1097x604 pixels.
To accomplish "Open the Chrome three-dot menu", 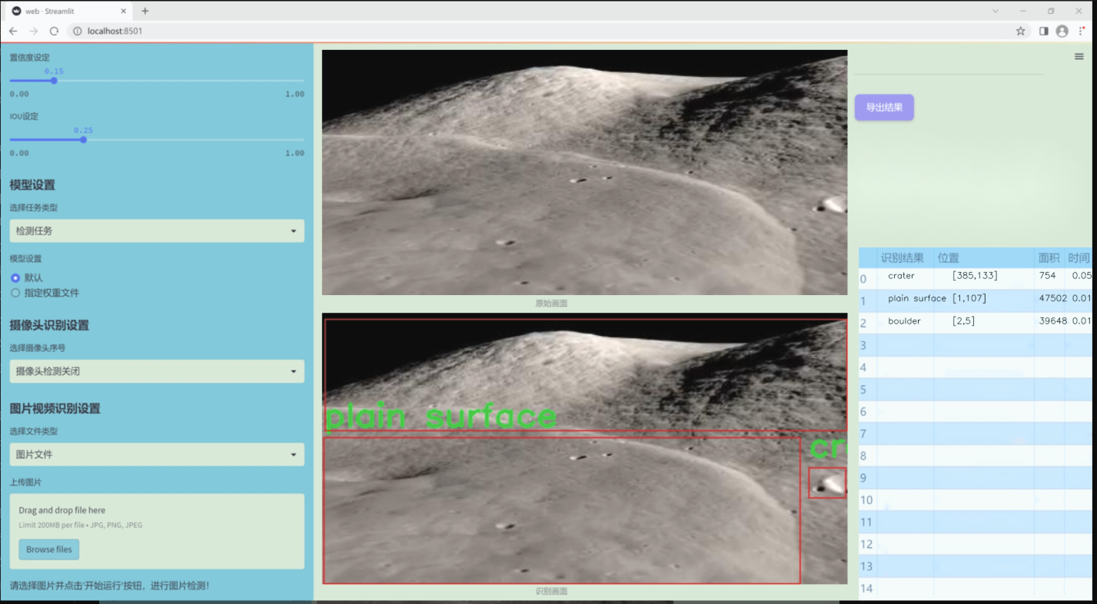I will coord(1082,31).
